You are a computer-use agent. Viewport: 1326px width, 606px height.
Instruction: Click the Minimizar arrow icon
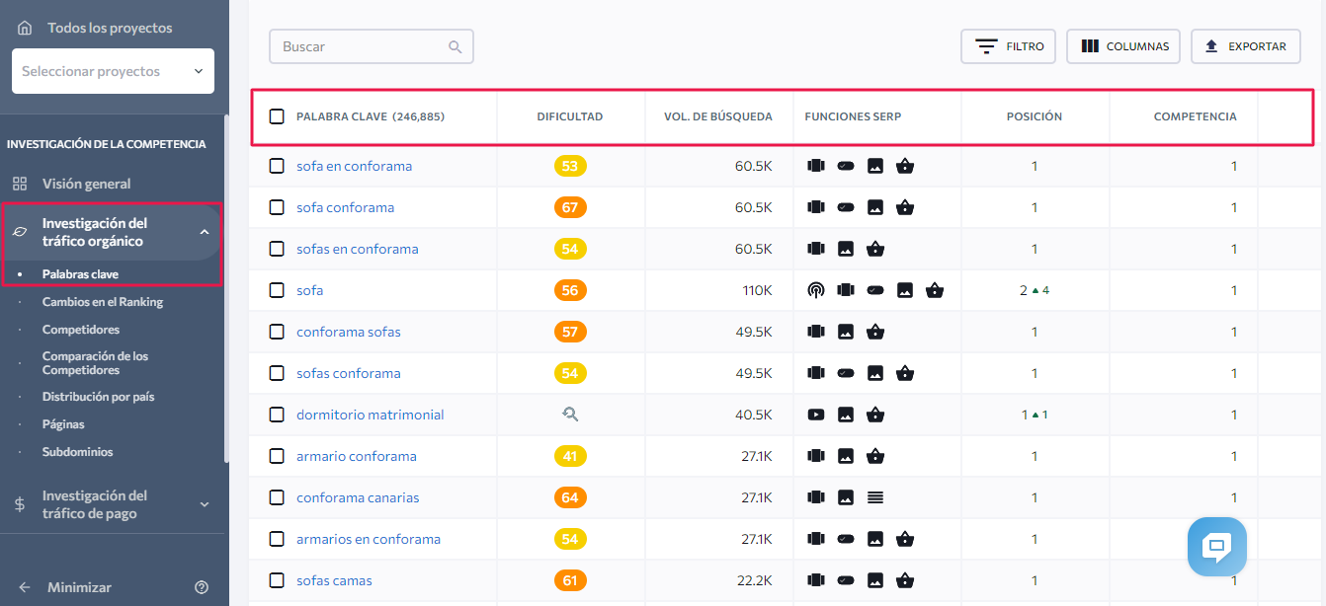pyautogui.click(x=25, y=587)
